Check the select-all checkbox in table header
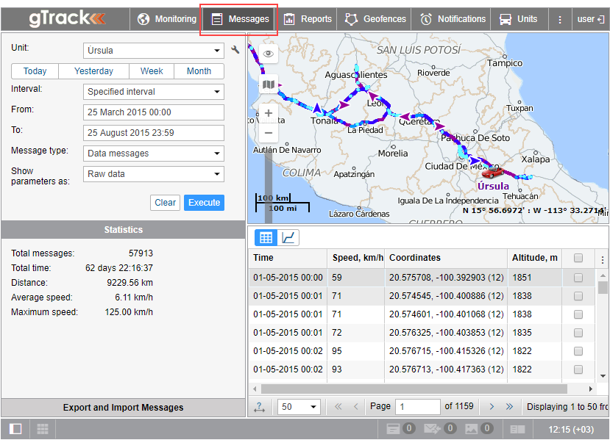 (x=578, y=258)
